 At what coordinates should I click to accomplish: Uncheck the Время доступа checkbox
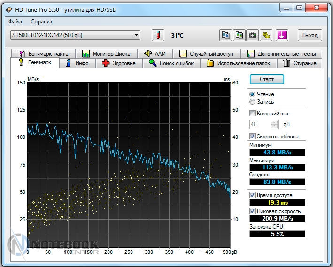pos(253,195)
